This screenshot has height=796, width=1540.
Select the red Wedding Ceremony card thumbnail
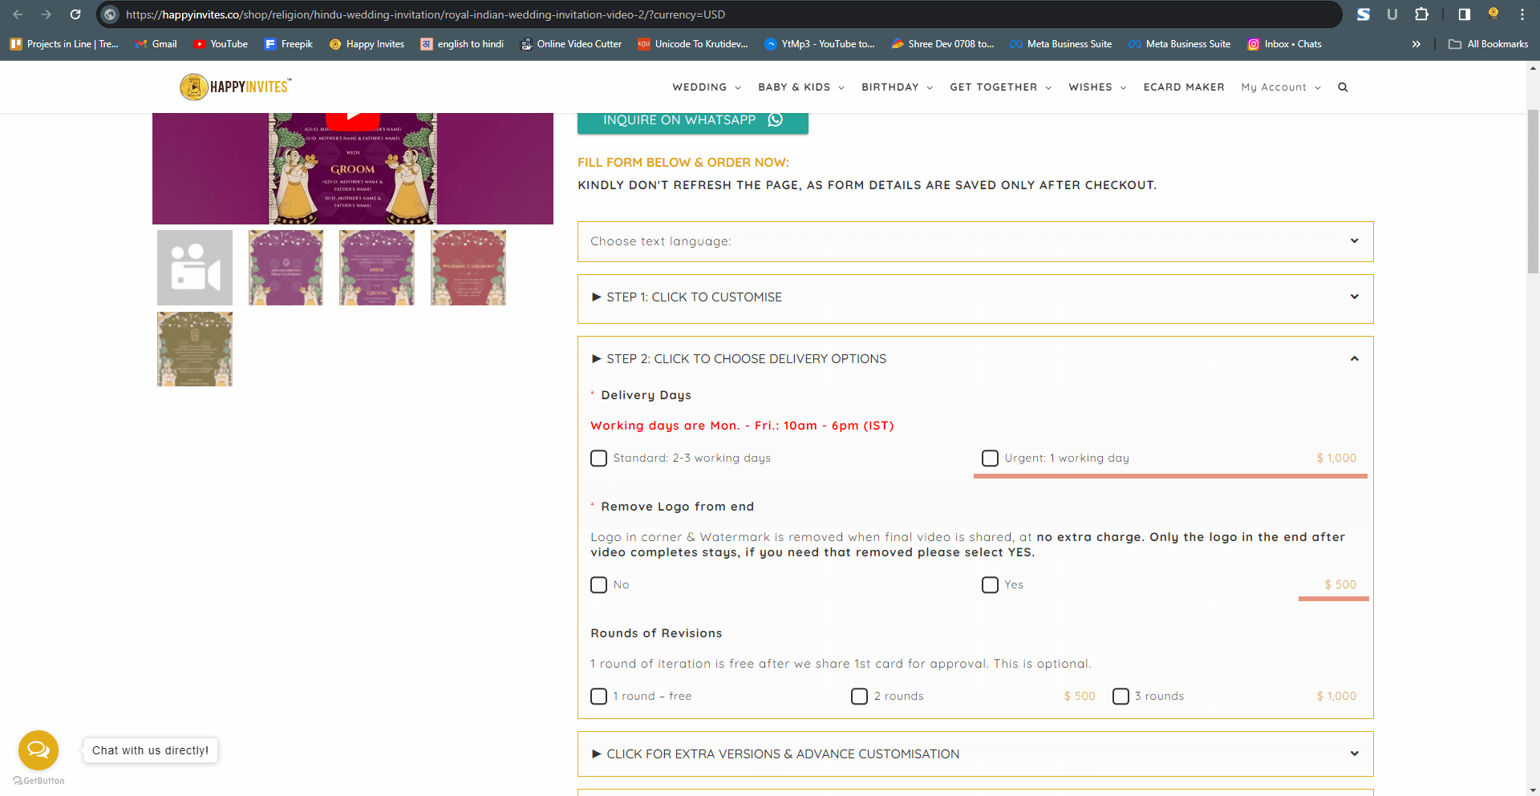pyautogui.click(x=468, y=267)
